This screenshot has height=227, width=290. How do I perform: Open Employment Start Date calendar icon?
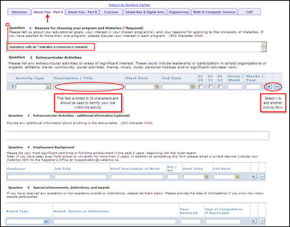[206, 177]
